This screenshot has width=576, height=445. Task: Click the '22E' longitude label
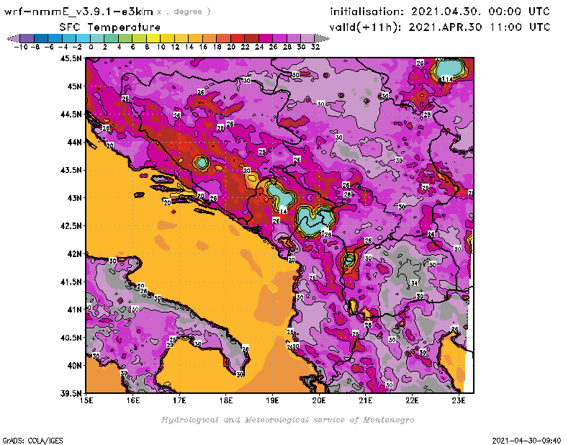click(x=412, y=400)
